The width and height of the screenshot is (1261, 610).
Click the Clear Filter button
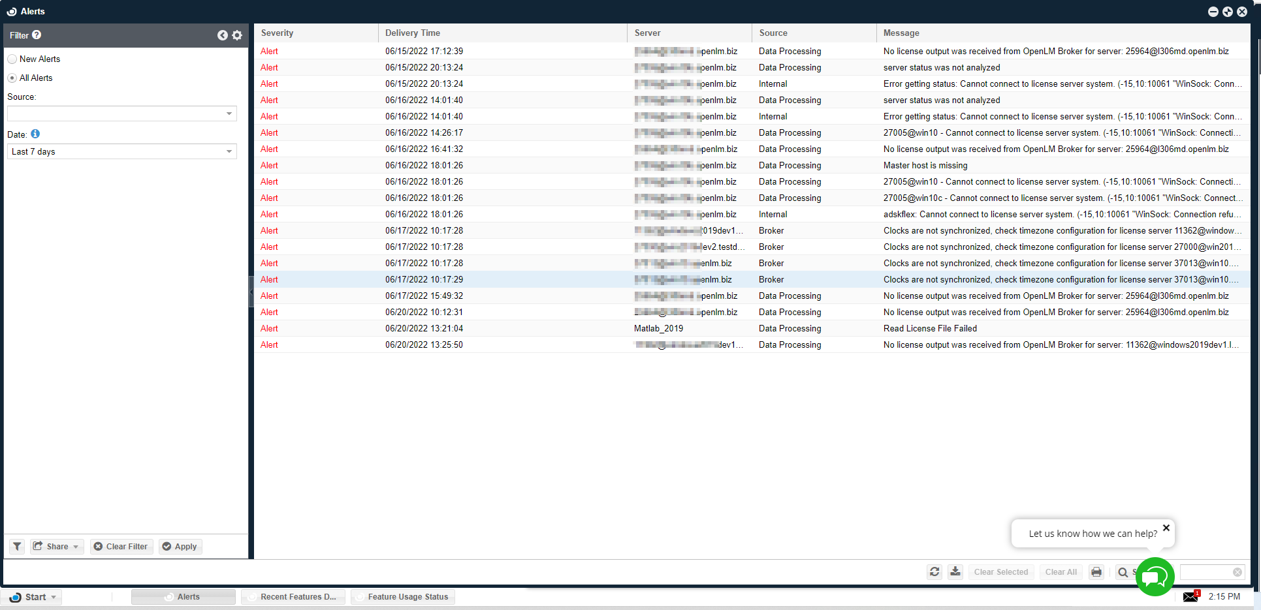click(x=121, y=547)
